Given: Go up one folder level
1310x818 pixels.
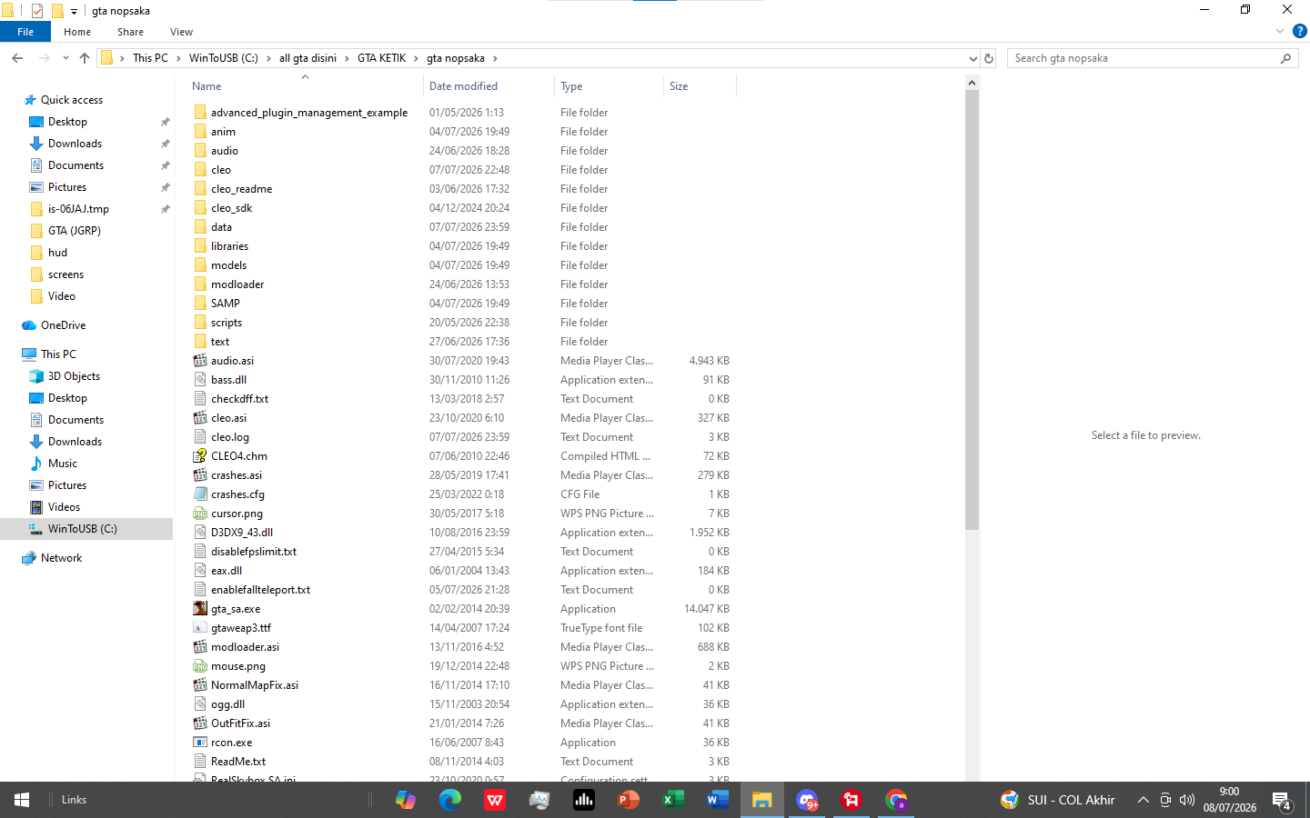Looking at the screenshot, I should (85, 58).
